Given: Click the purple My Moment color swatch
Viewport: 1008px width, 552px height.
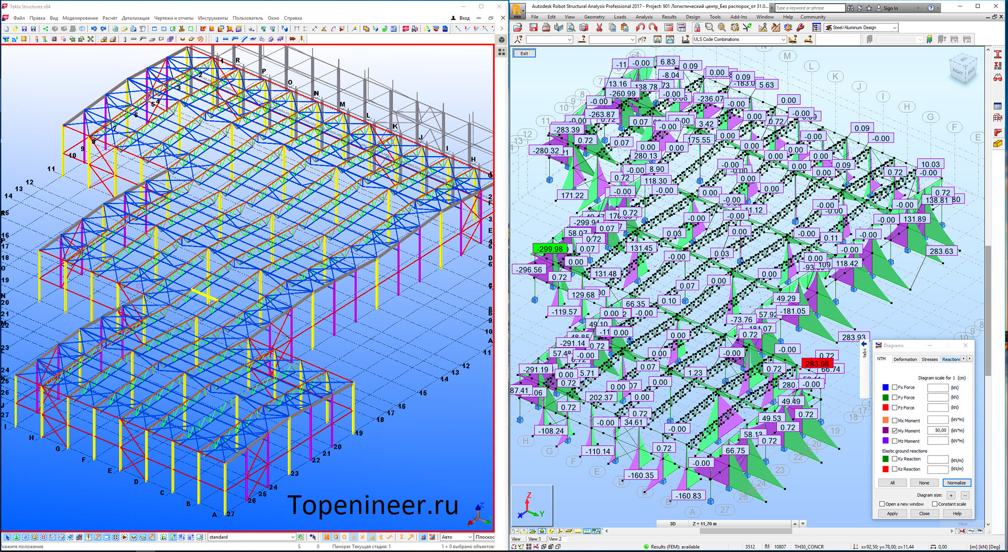Looking at the screenshot, I should click(885, 431).
